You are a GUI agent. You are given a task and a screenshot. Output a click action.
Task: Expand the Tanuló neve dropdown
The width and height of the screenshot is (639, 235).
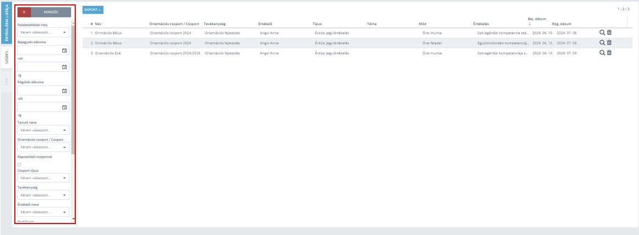tap(43, 130)
